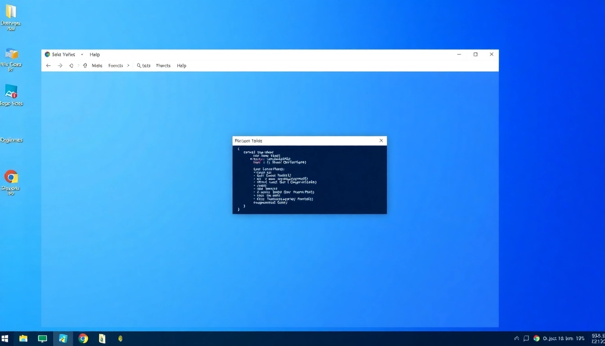
Task: Open Chrome from the taskbar
Action: pos(83,338)
